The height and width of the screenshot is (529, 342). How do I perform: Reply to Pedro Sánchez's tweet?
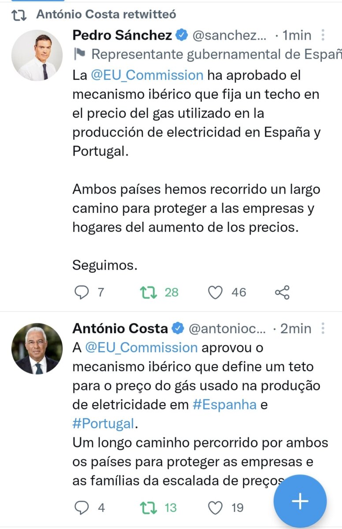[81, 292]
